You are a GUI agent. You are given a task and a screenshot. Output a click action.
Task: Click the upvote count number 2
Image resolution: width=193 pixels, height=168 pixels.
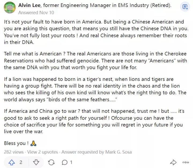click(x=21, y=162)
